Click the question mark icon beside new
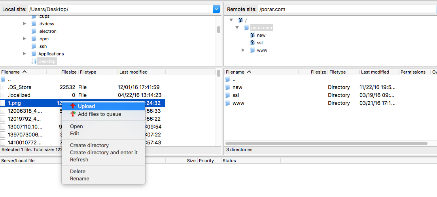437x197 pixels. pyautogui.click(x=252, y=35)
